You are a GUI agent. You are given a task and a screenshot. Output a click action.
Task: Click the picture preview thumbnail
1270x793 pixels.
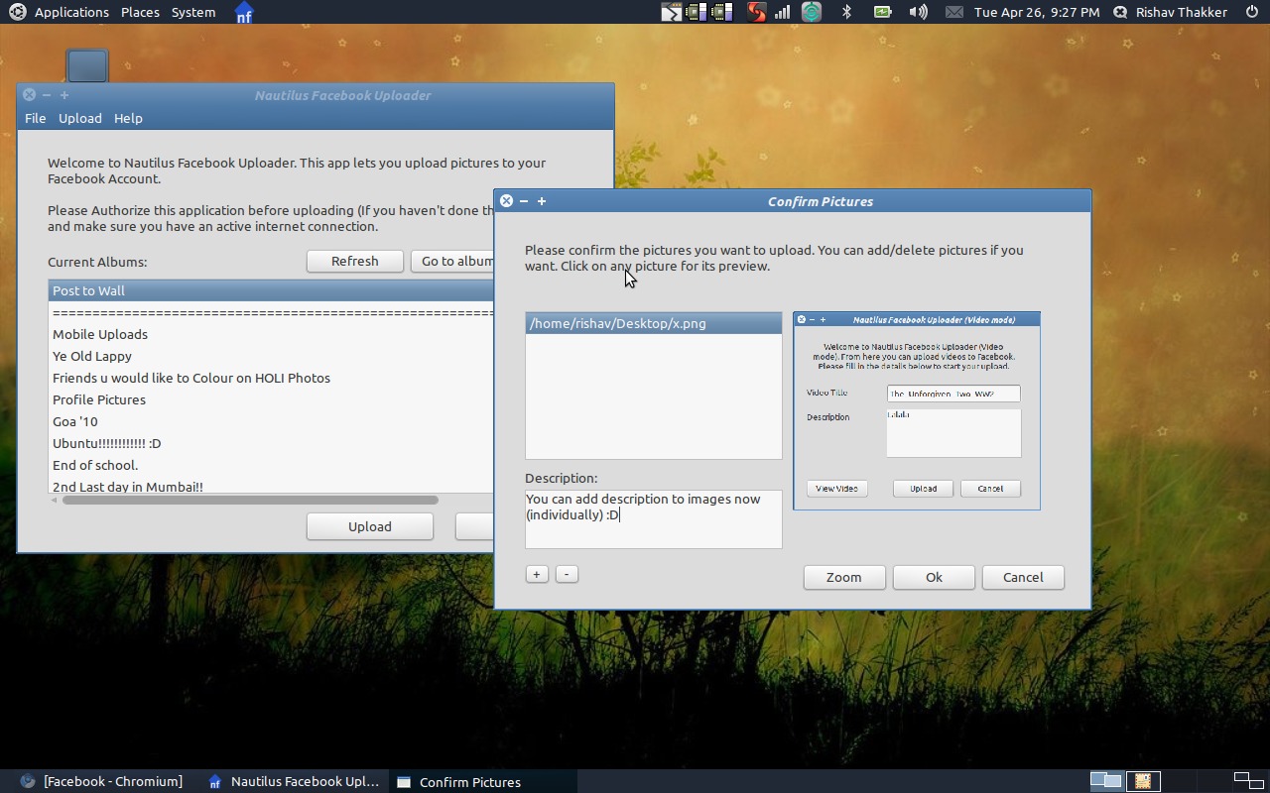(x=917, y=411)
